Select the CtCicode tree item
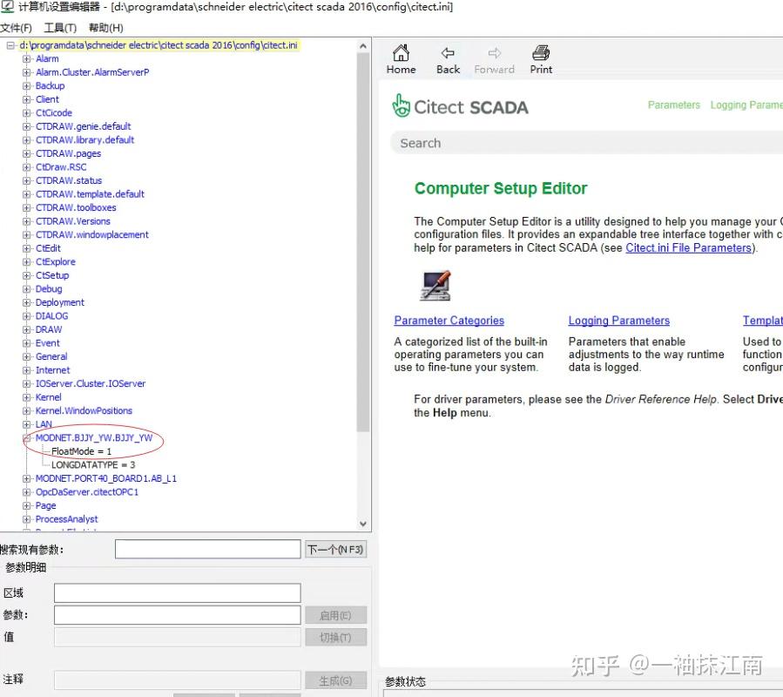Image resolution: width=783 pixels, height=697 pixels. [x=54, y=113]
